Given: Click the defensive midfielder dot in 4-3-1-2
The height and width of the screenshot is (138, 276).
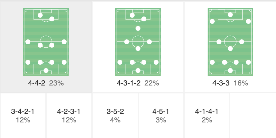Looking at the screenshot, I should tap(138, 49).
